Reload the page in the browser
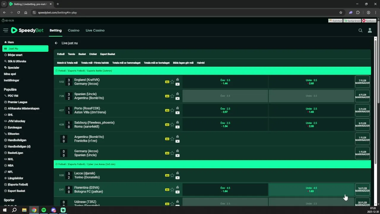The width and height of the screenshot is (380, 214). click(19, 12)
